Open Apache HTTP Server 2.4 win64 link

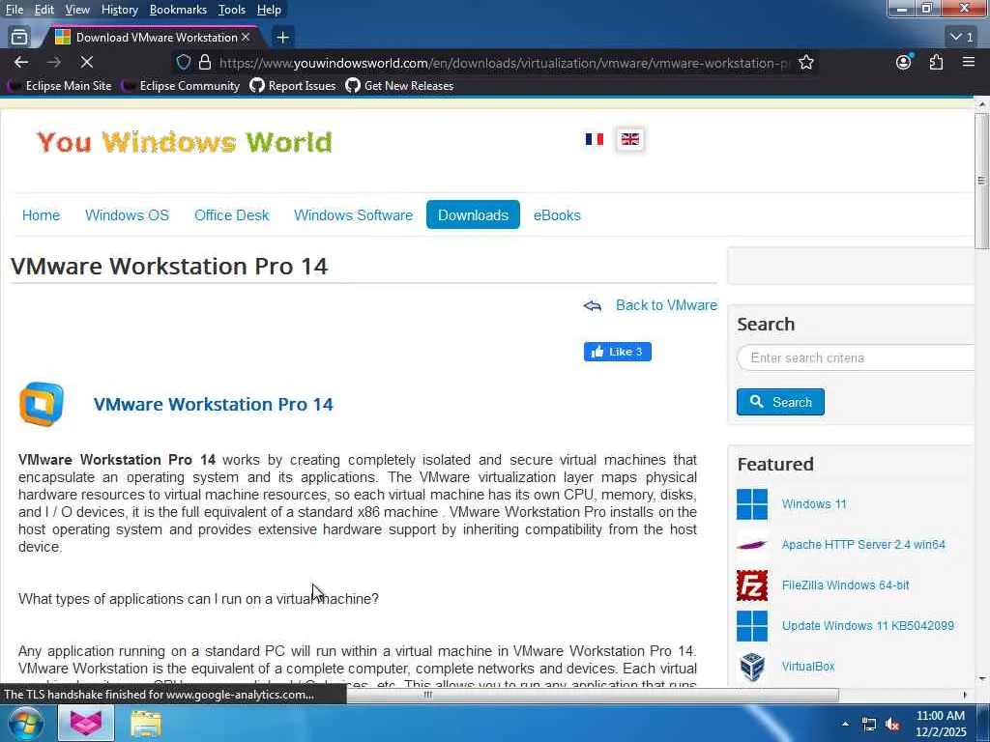[863, 545]
